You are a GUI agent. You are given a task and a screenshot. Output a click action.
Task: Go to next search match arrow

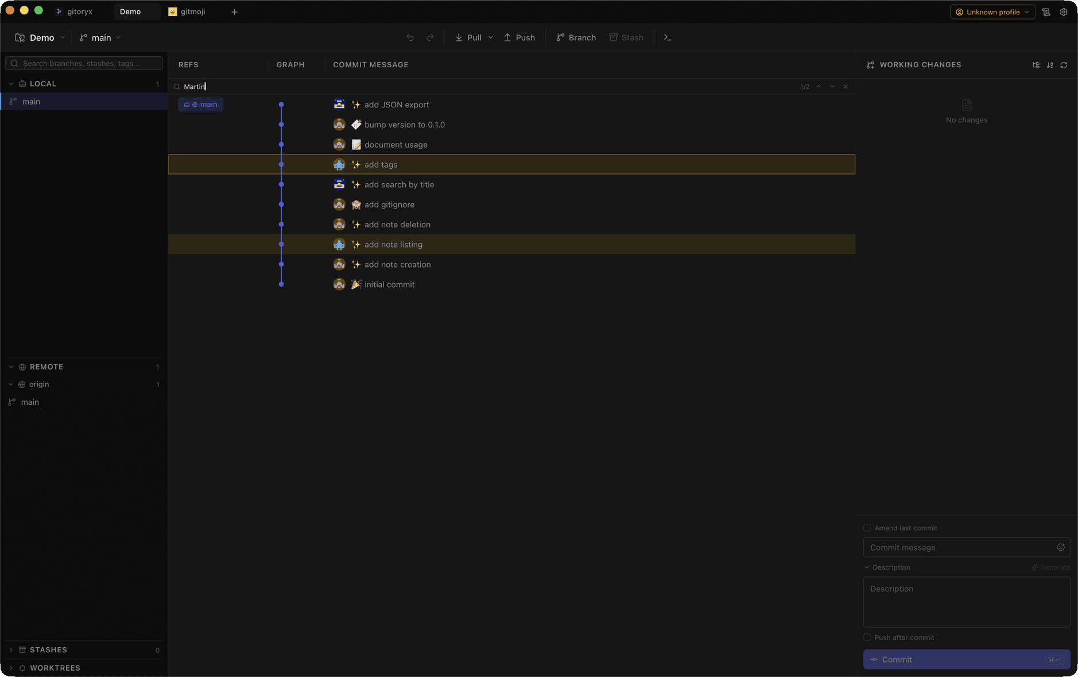coord(832,87)
